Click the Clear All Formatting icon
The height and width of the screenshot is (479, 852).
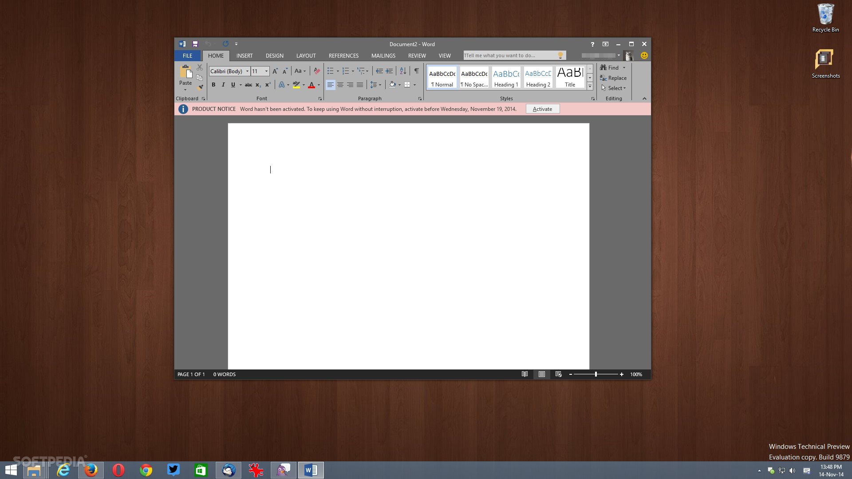[316, 71]
